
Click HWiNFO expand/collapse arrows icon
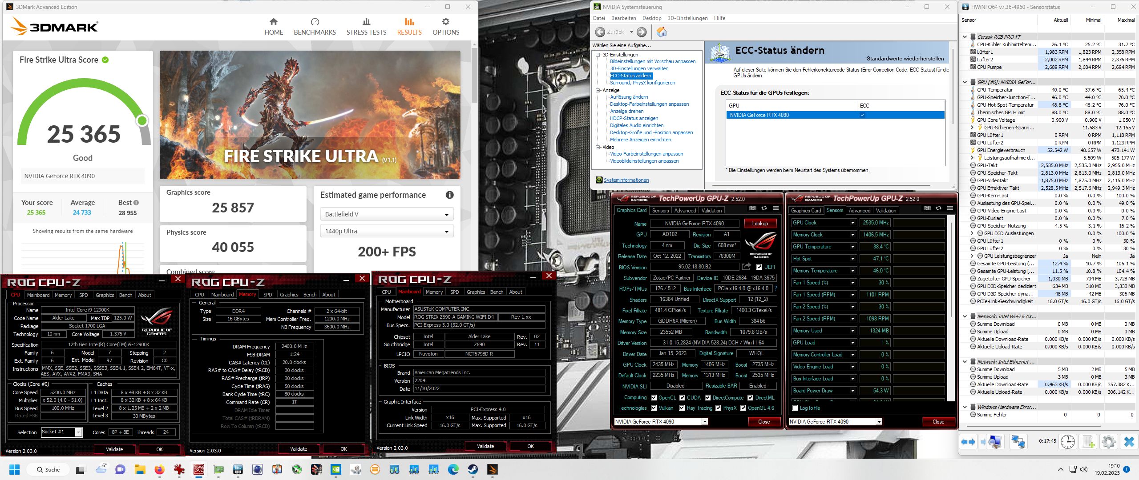[968, 442]
